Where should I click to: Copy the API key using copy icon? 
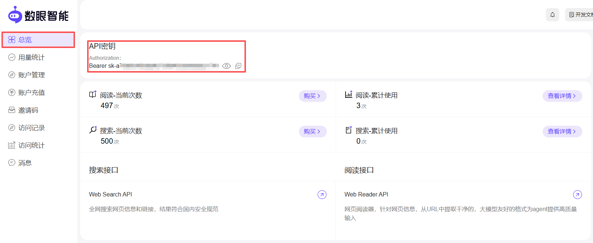click(x=238, y=66)
